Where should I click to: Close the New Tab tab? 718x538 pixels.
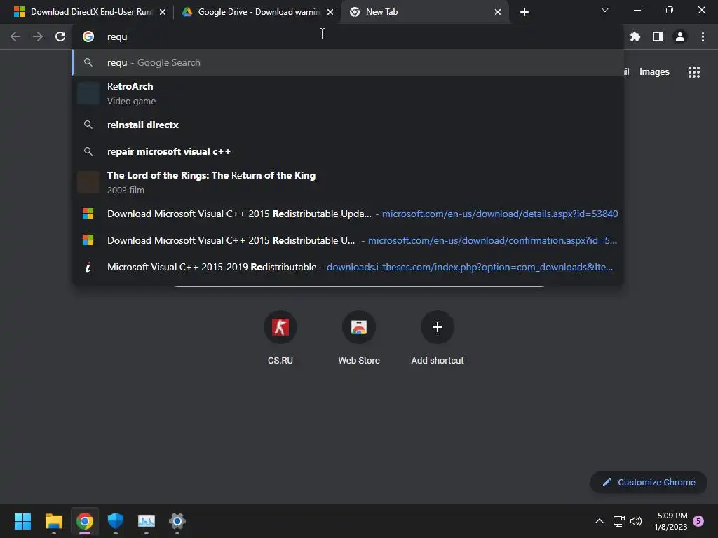tap(498, 12)
